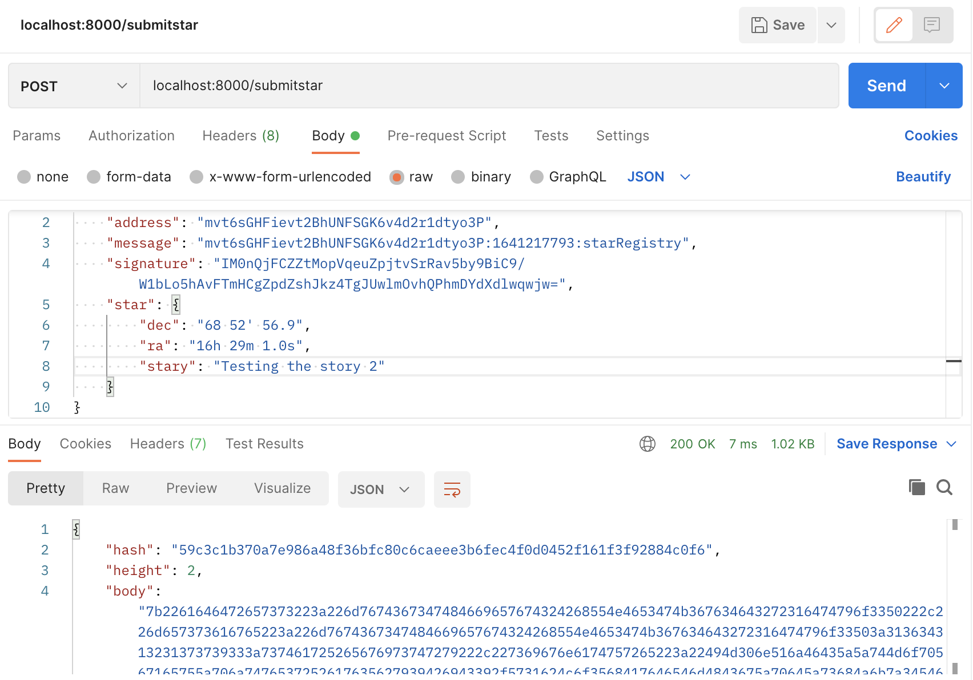Click the 7 ms response time

pos(743,444)
